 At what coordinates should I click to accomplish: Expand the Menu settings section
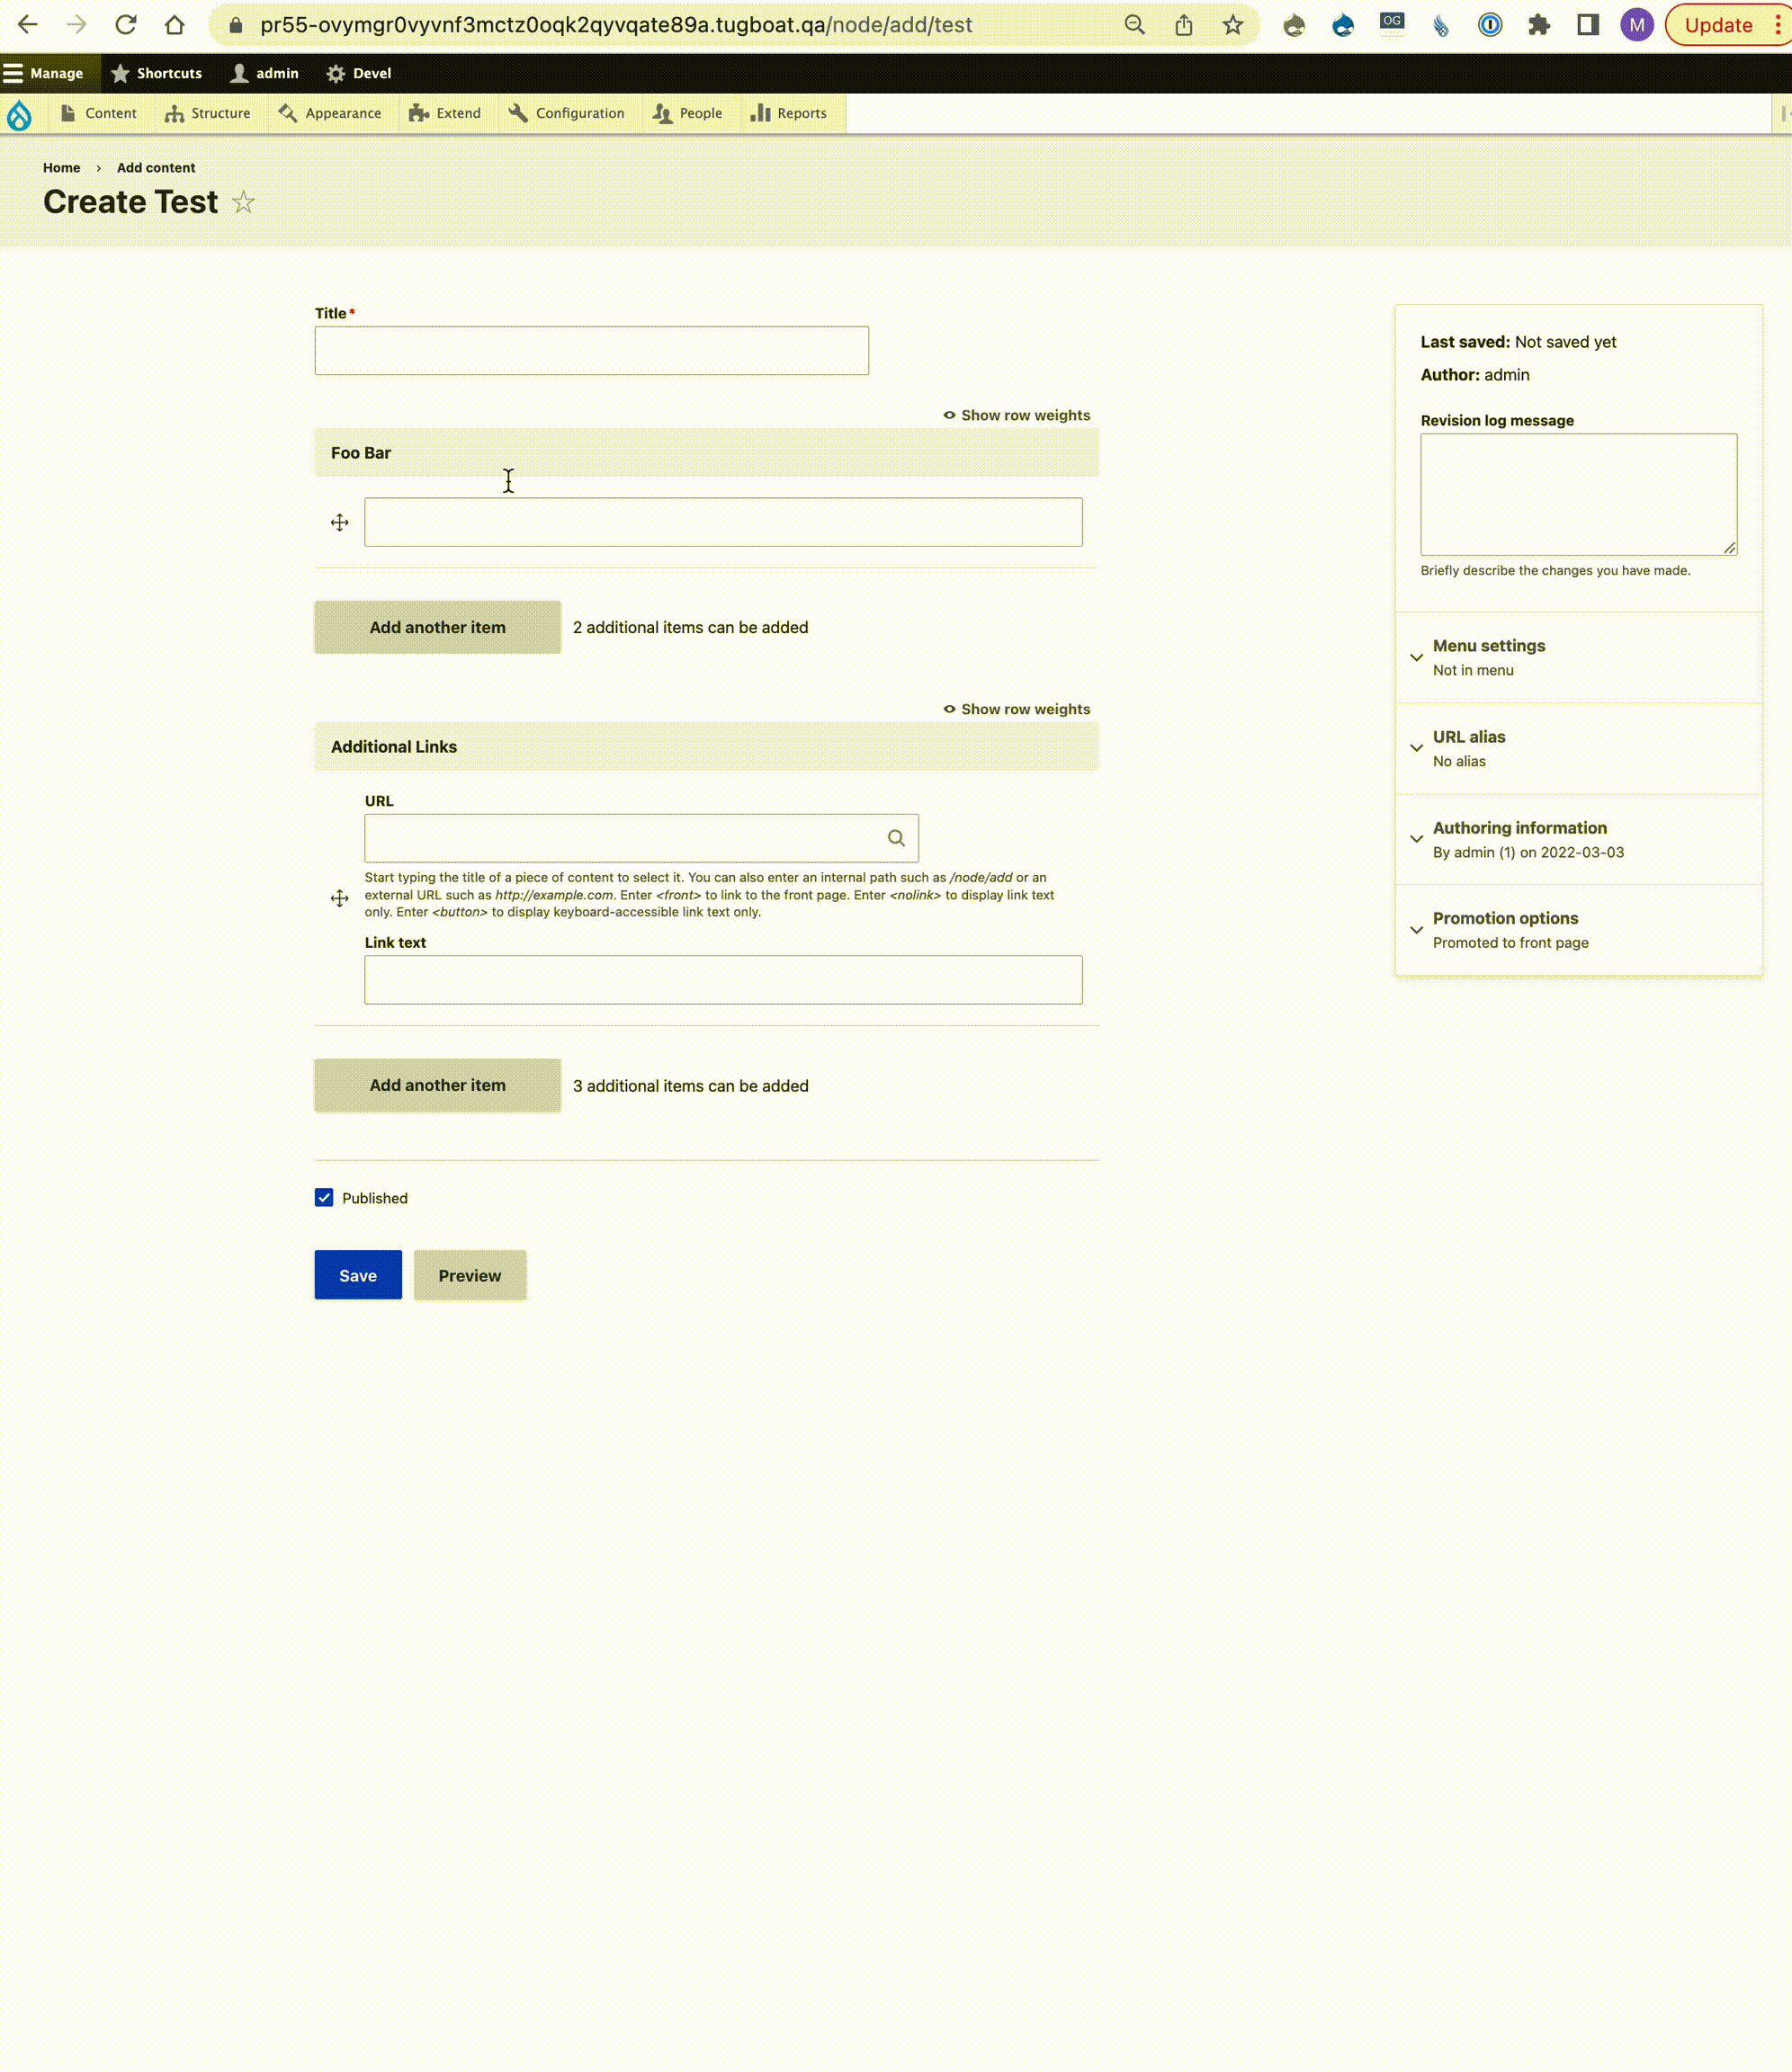click(1488, 646)
